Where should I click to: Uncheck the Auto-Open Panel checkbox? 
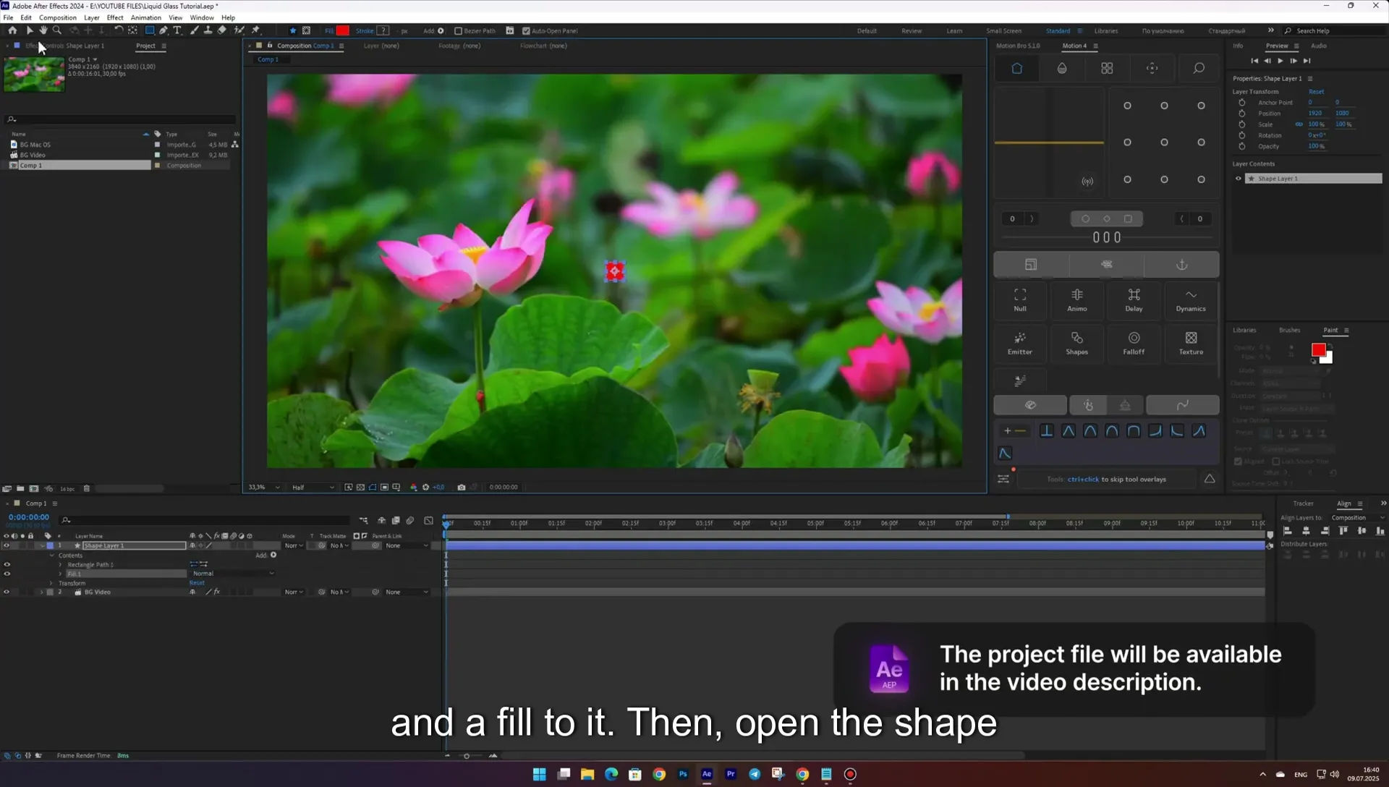tap(526, 31)
